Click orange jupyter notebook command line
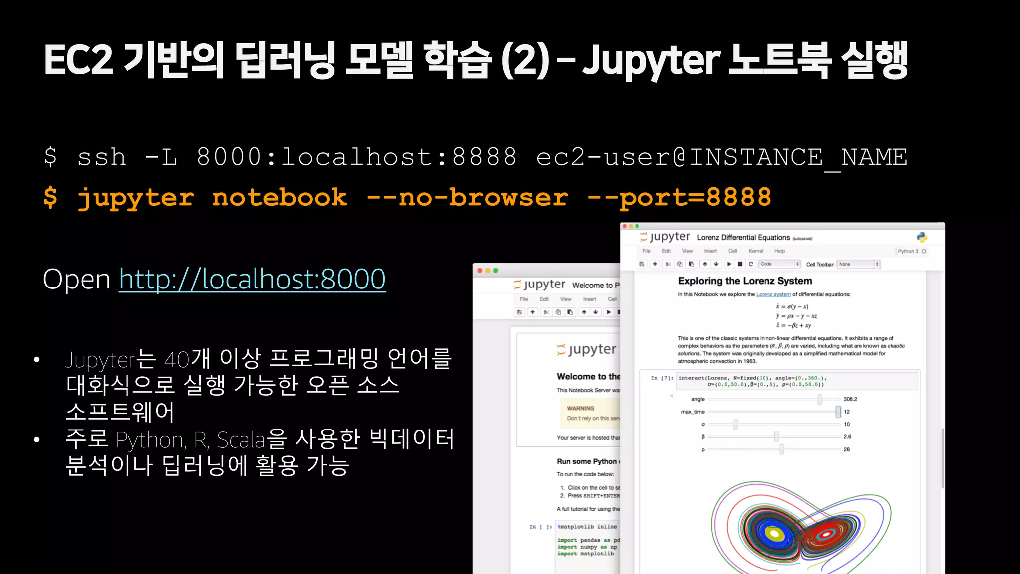1020x574 pixels. point(407,198)
